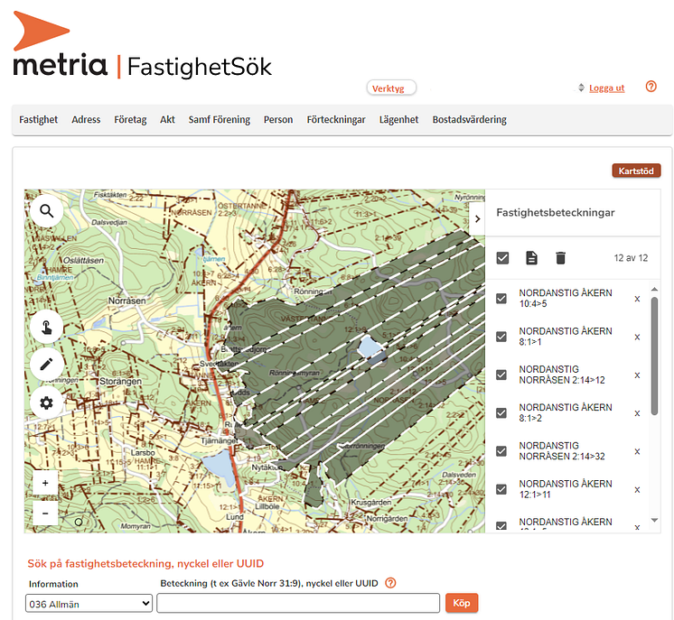Screen dimensions: 674x620
Task: Open the help question mark icon near Logga ut
Action: tap(651, 87)
